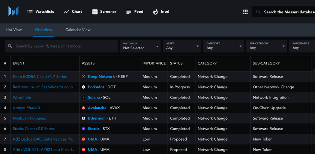Click the Feed lines icon

129,12
